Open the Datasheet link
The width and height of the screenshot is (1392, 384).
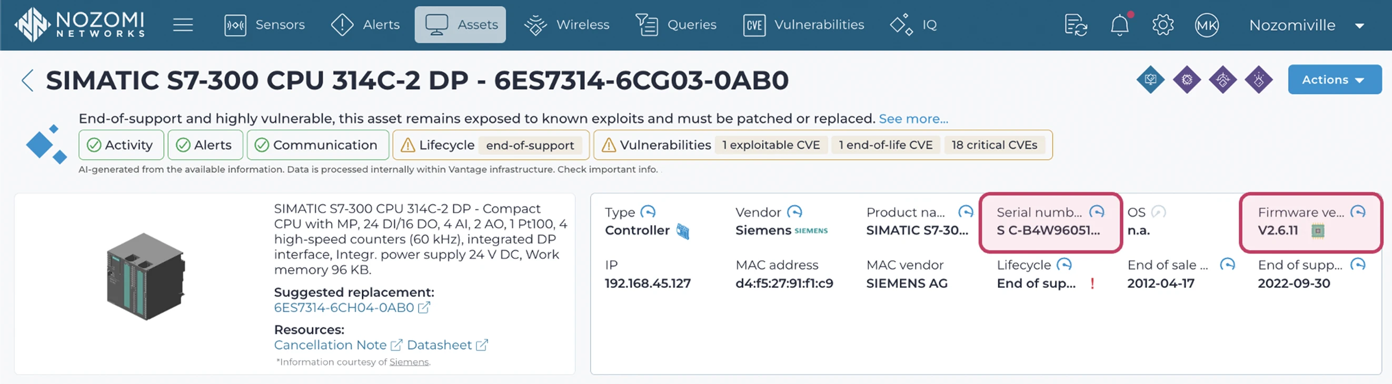pyautogui.click(x=448, y=345)
